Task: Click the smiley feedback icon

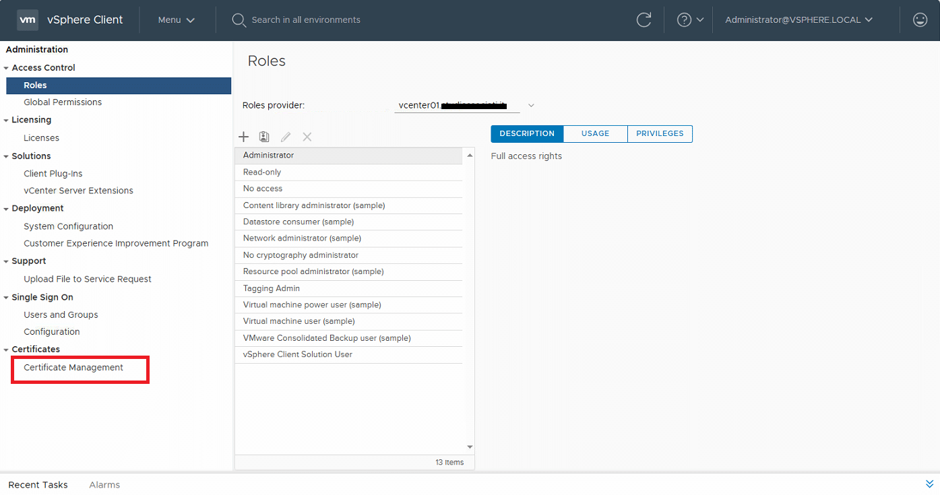Action: click(x=920, y=20)
